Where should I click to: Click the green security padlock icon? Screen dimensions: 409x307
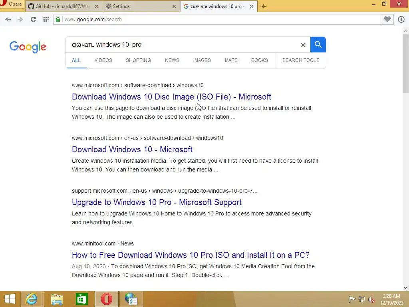click(x=58, y=19)
